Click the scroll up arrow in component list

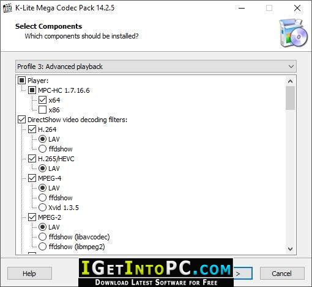(x=290, y=81)
